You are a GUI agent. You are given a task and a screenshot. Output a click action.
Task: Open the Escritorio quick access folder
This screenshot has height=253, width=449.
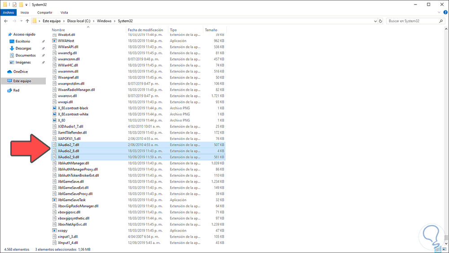[22, 41]
